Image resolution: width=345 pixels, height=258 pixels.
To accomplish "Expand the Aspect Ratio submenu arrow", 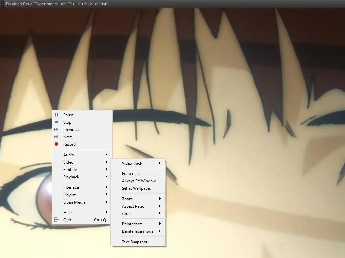I will tap(160, 206).
